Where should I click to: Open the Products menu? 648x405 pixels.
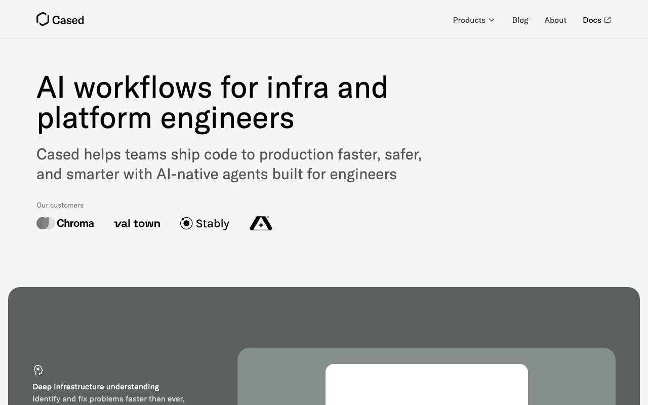(x=474, y=20)
